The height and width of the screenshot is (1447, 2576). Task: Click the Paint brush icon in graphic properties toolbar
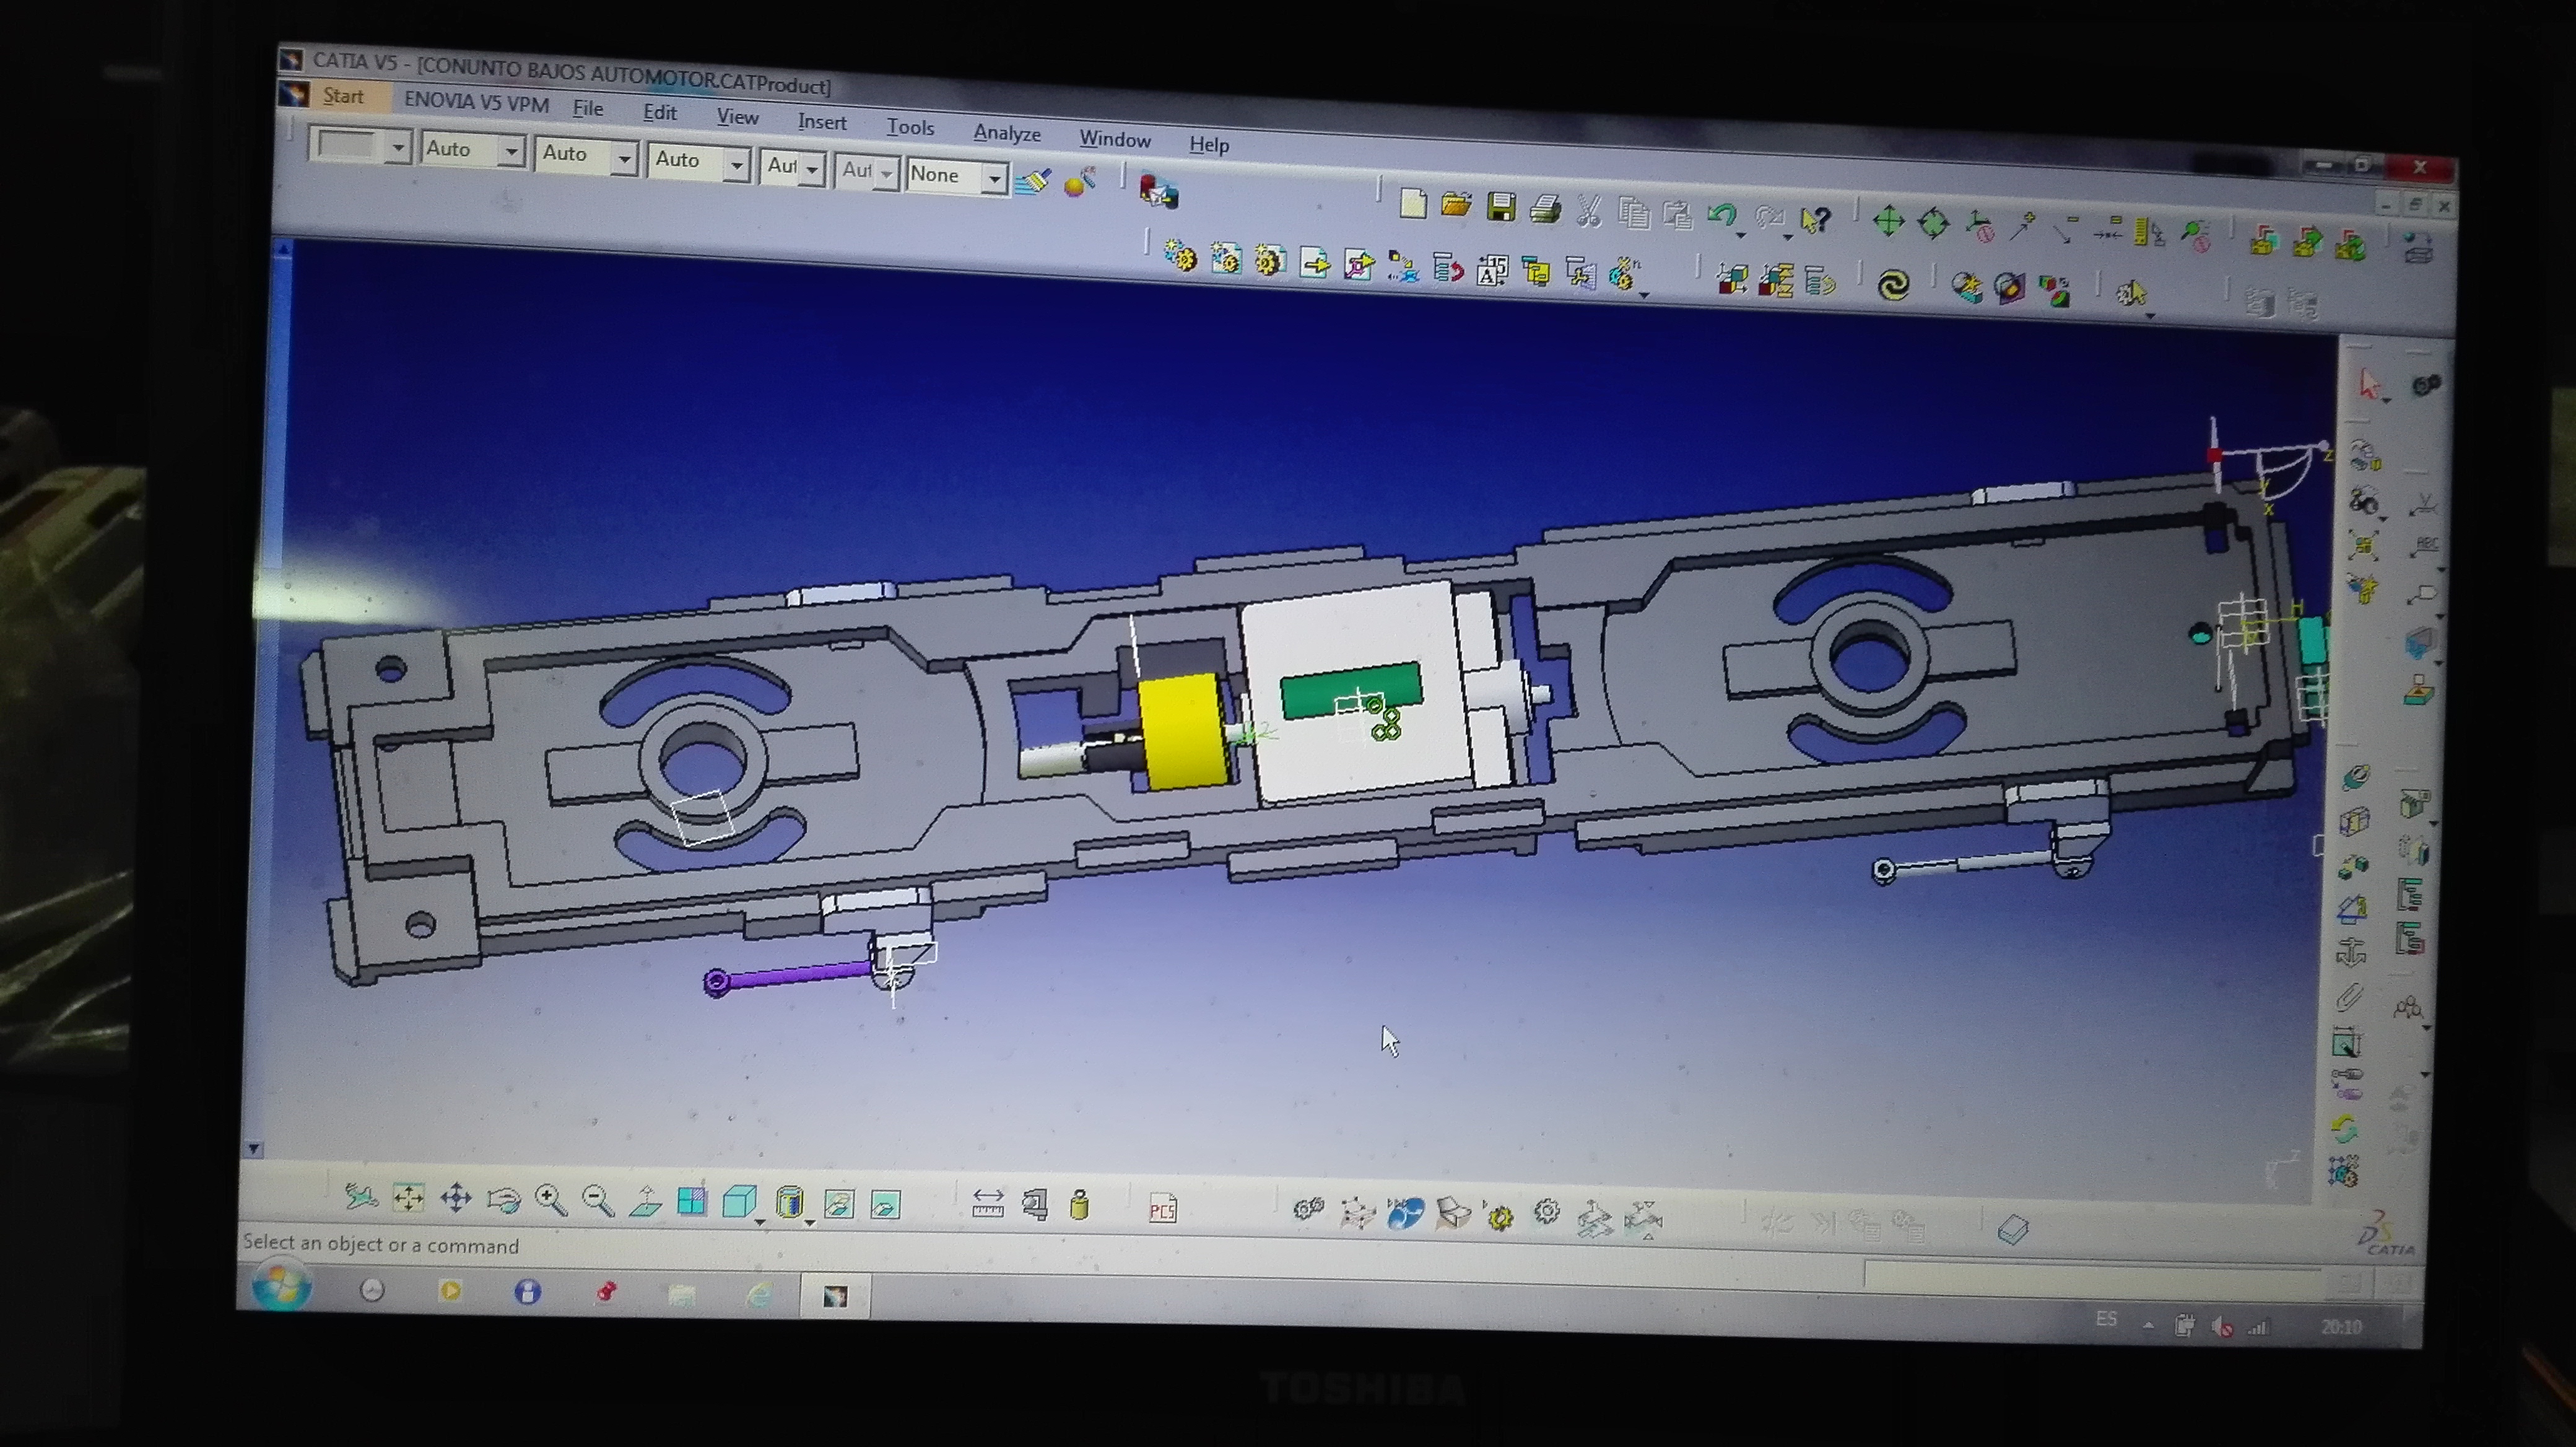(1033, 181)
